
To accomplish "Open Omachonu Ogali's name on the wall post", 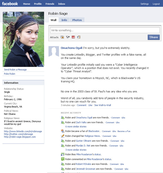I will coord(71,48).
